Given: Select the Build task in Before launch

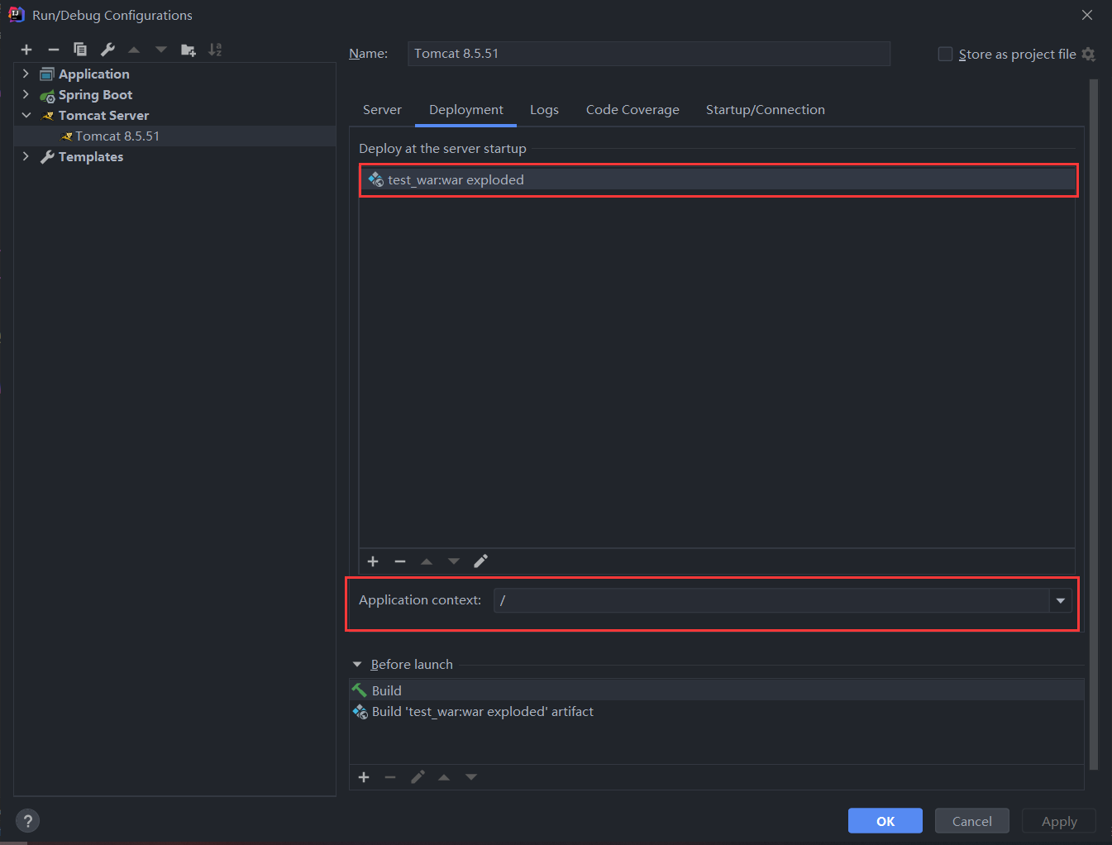Looking at the screenshot, I should tap(717, 690).
